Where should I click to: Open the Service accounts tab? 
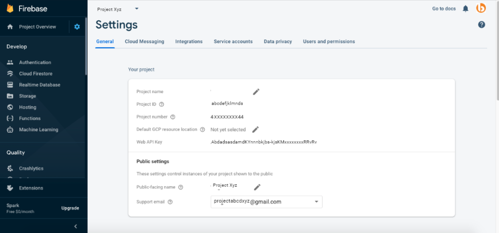[233, 41]
